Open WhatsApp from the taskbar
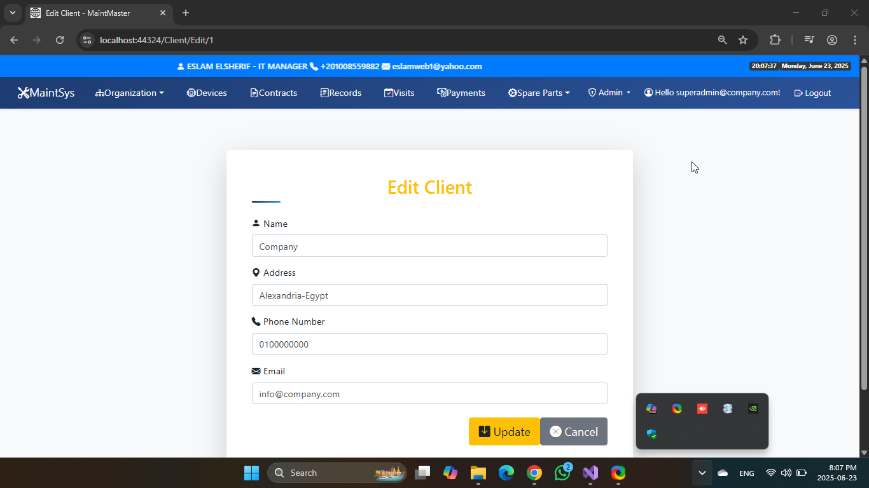This screenshot has height=488, width=869. (x=562, y=473)
